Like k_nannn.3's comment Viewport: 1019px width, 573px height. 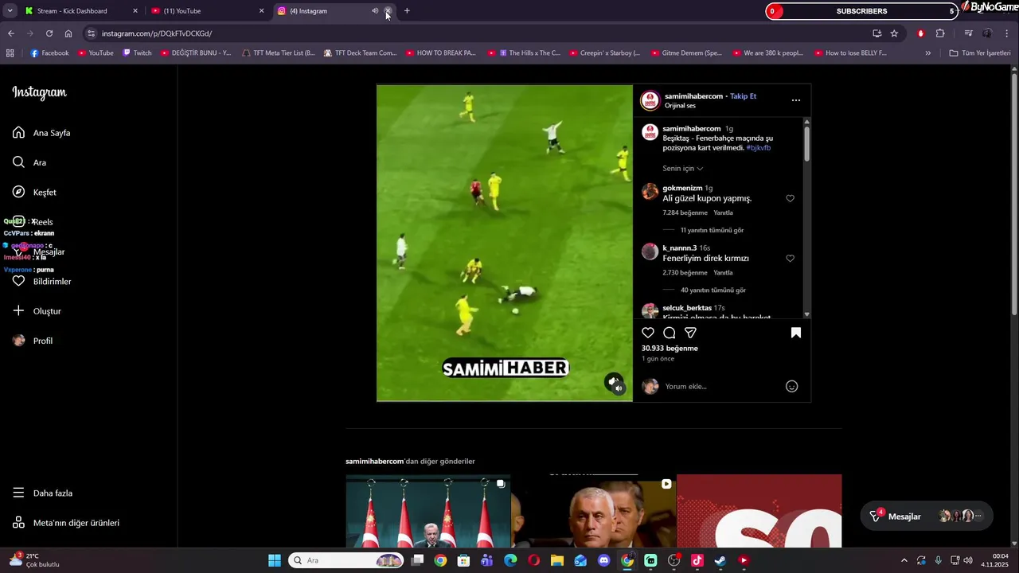tap(790, 259)
